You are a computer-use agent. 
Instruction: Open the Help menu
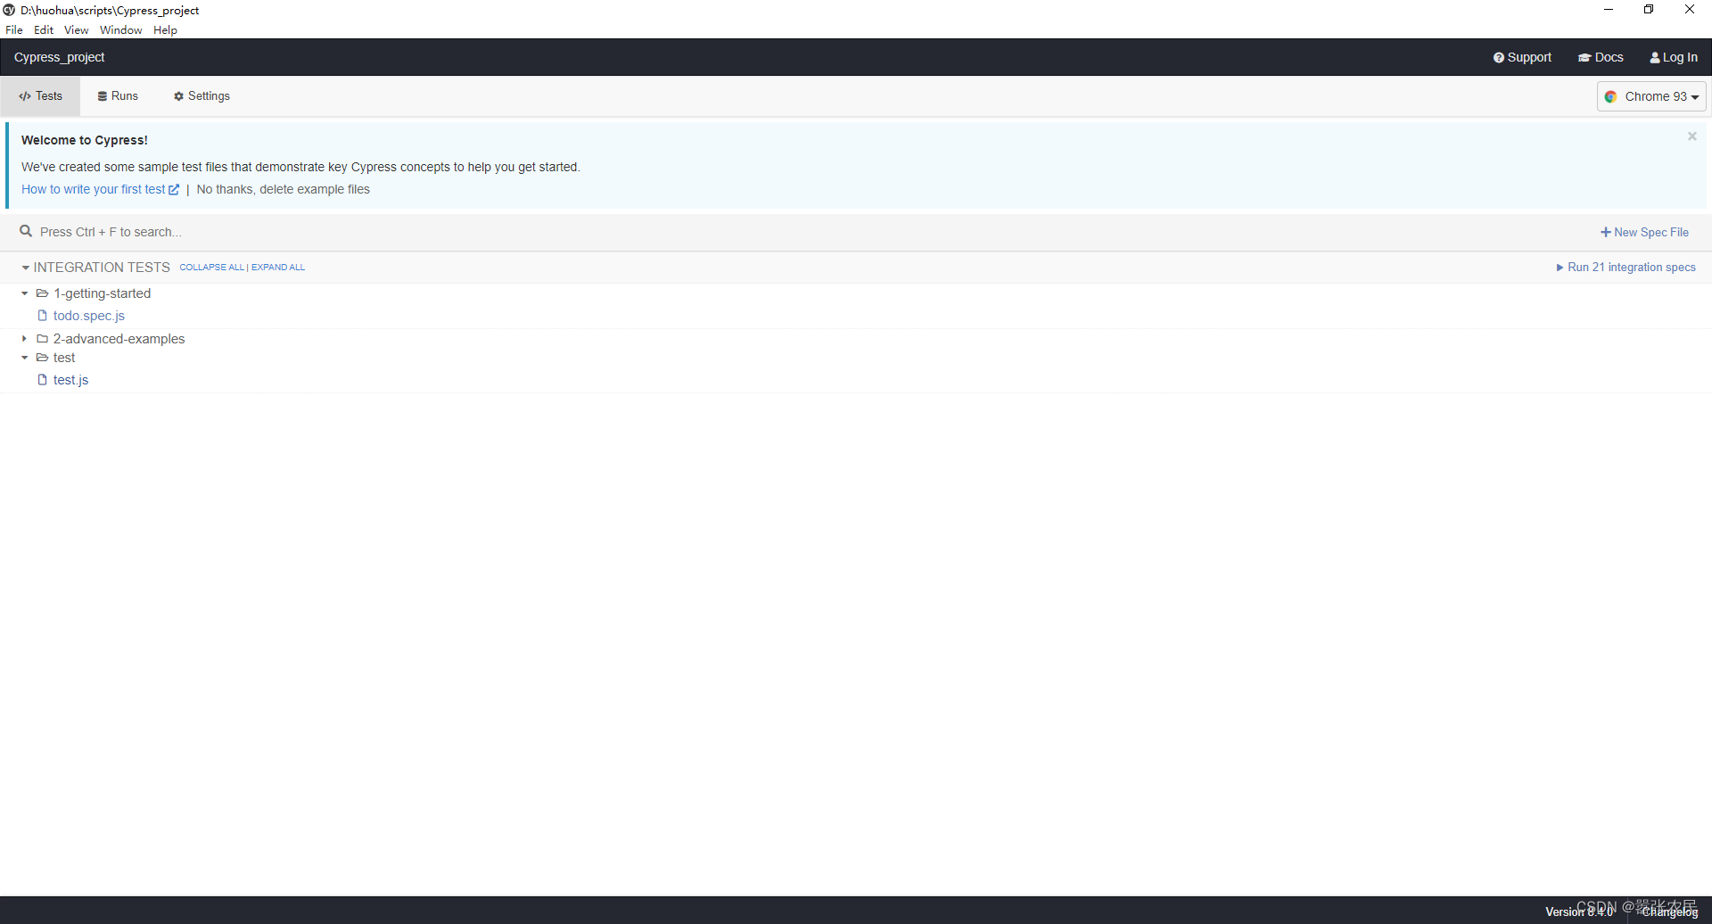(165, 30)
